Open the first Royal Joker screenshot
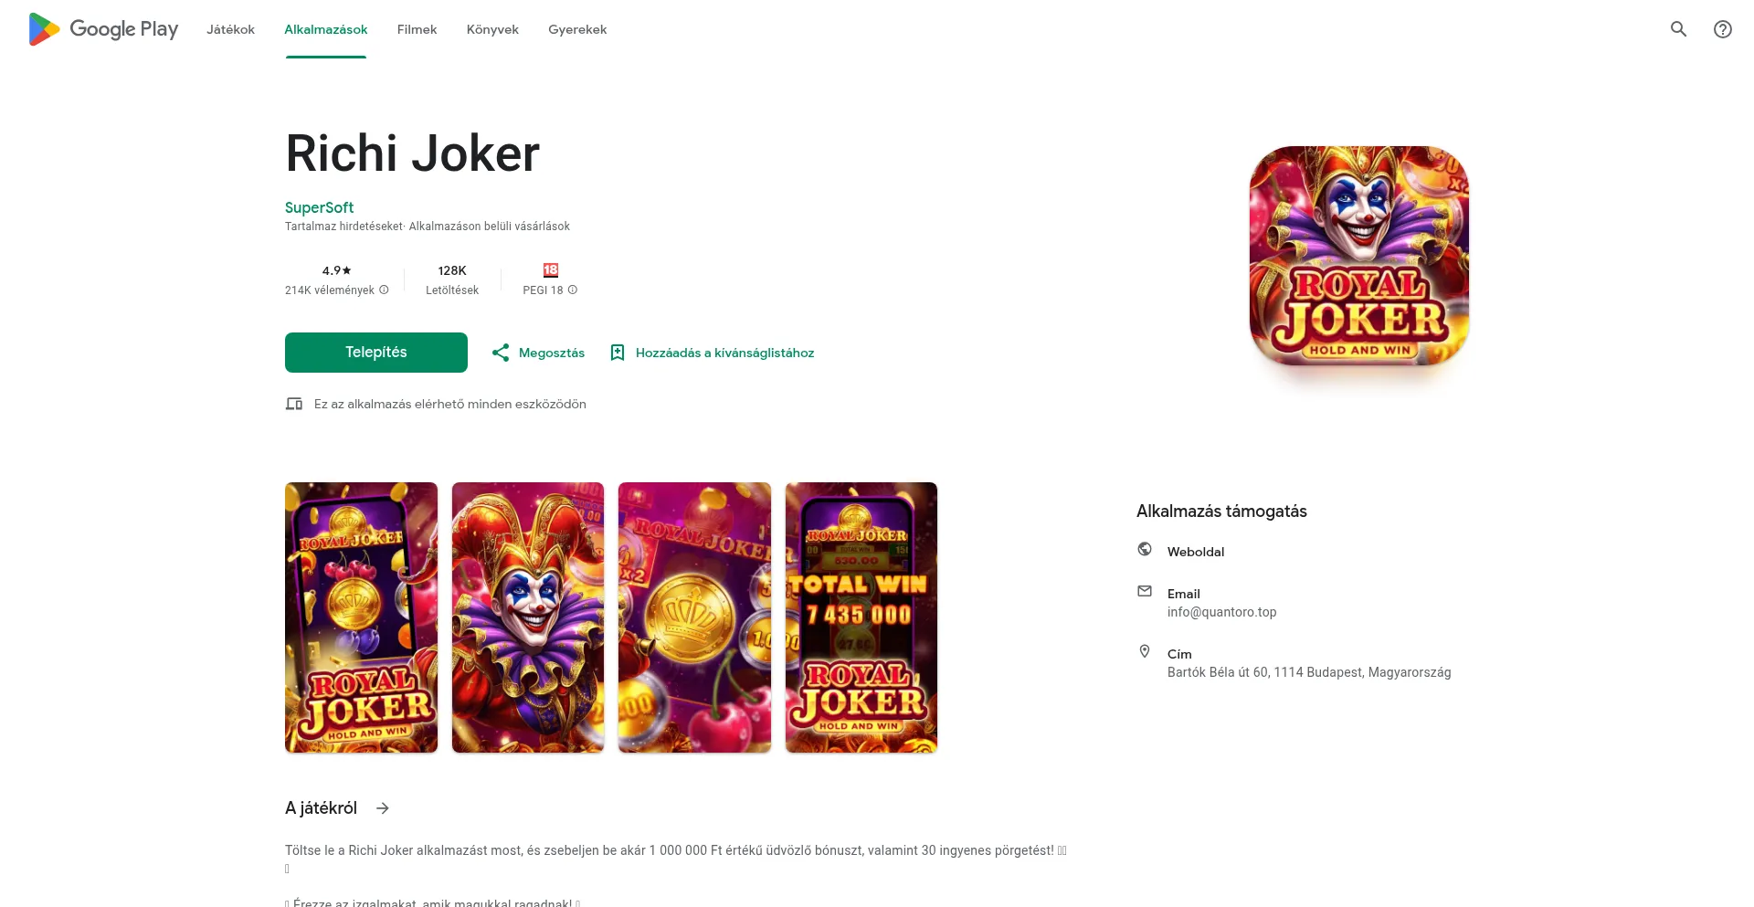The width and height of the screenshot is (1754, 907). pyautogui.click(x=362, y=617)
